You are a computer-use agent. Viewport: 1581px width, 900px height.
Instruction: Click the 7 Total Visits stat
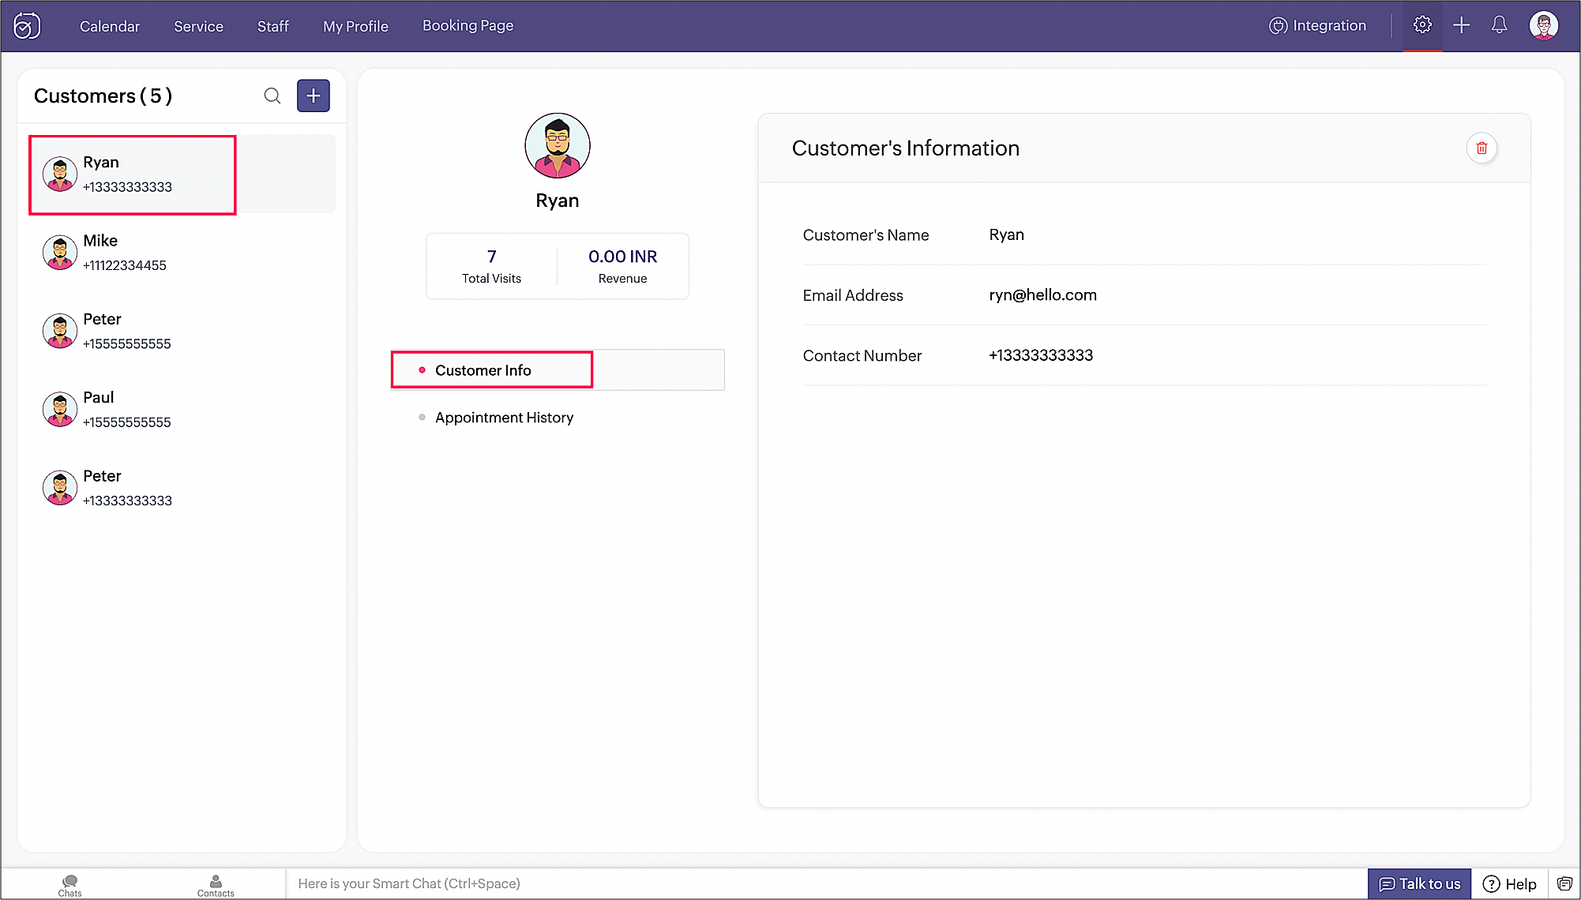tap(491, 266)
